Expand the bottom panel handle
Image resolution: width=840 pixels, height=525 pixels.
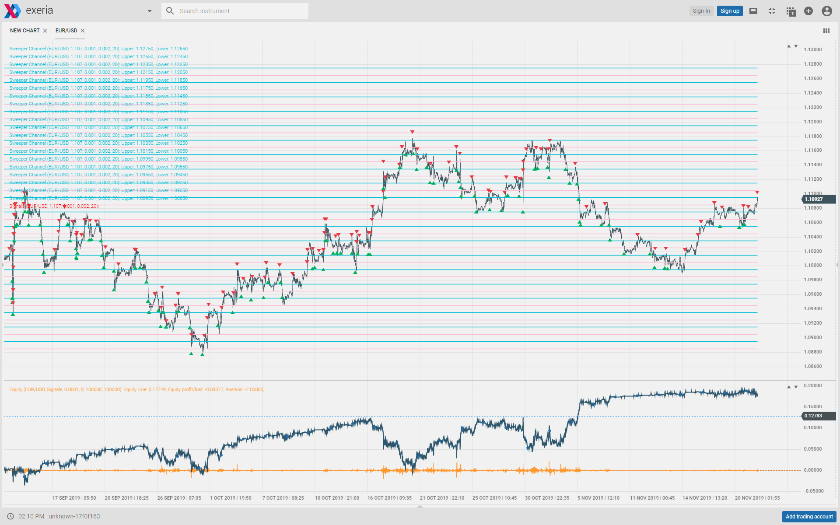(x=420, y=506)
